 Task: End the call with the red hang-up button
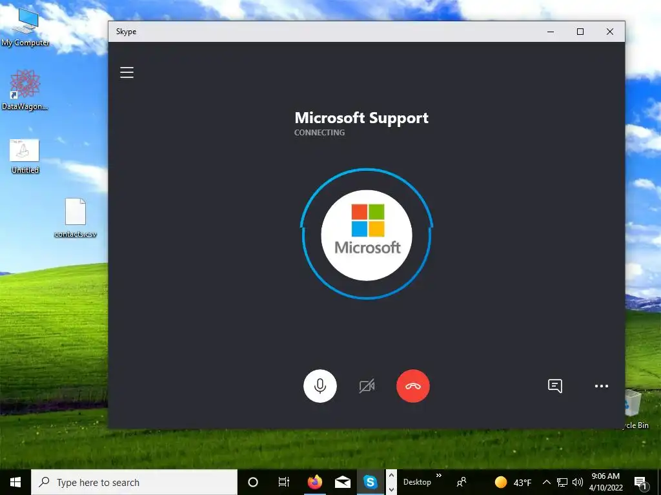click(x=413, y=386)
